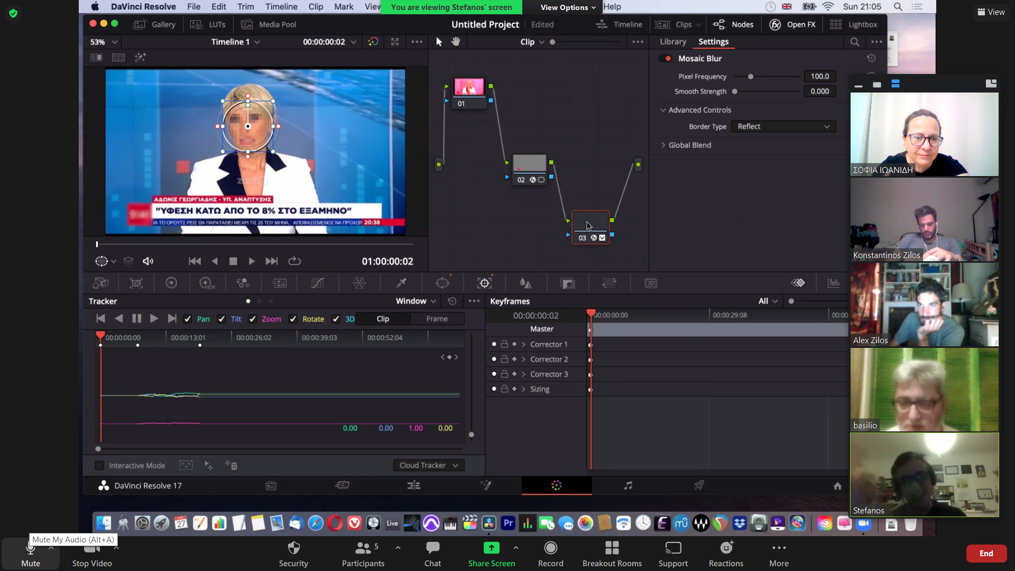Adjust the Pixel Frequency slider handle

tap(750, 77)
